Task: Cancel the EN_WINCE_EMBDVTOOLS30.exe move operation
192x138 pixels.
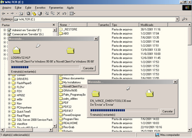Action: point(167,112)
